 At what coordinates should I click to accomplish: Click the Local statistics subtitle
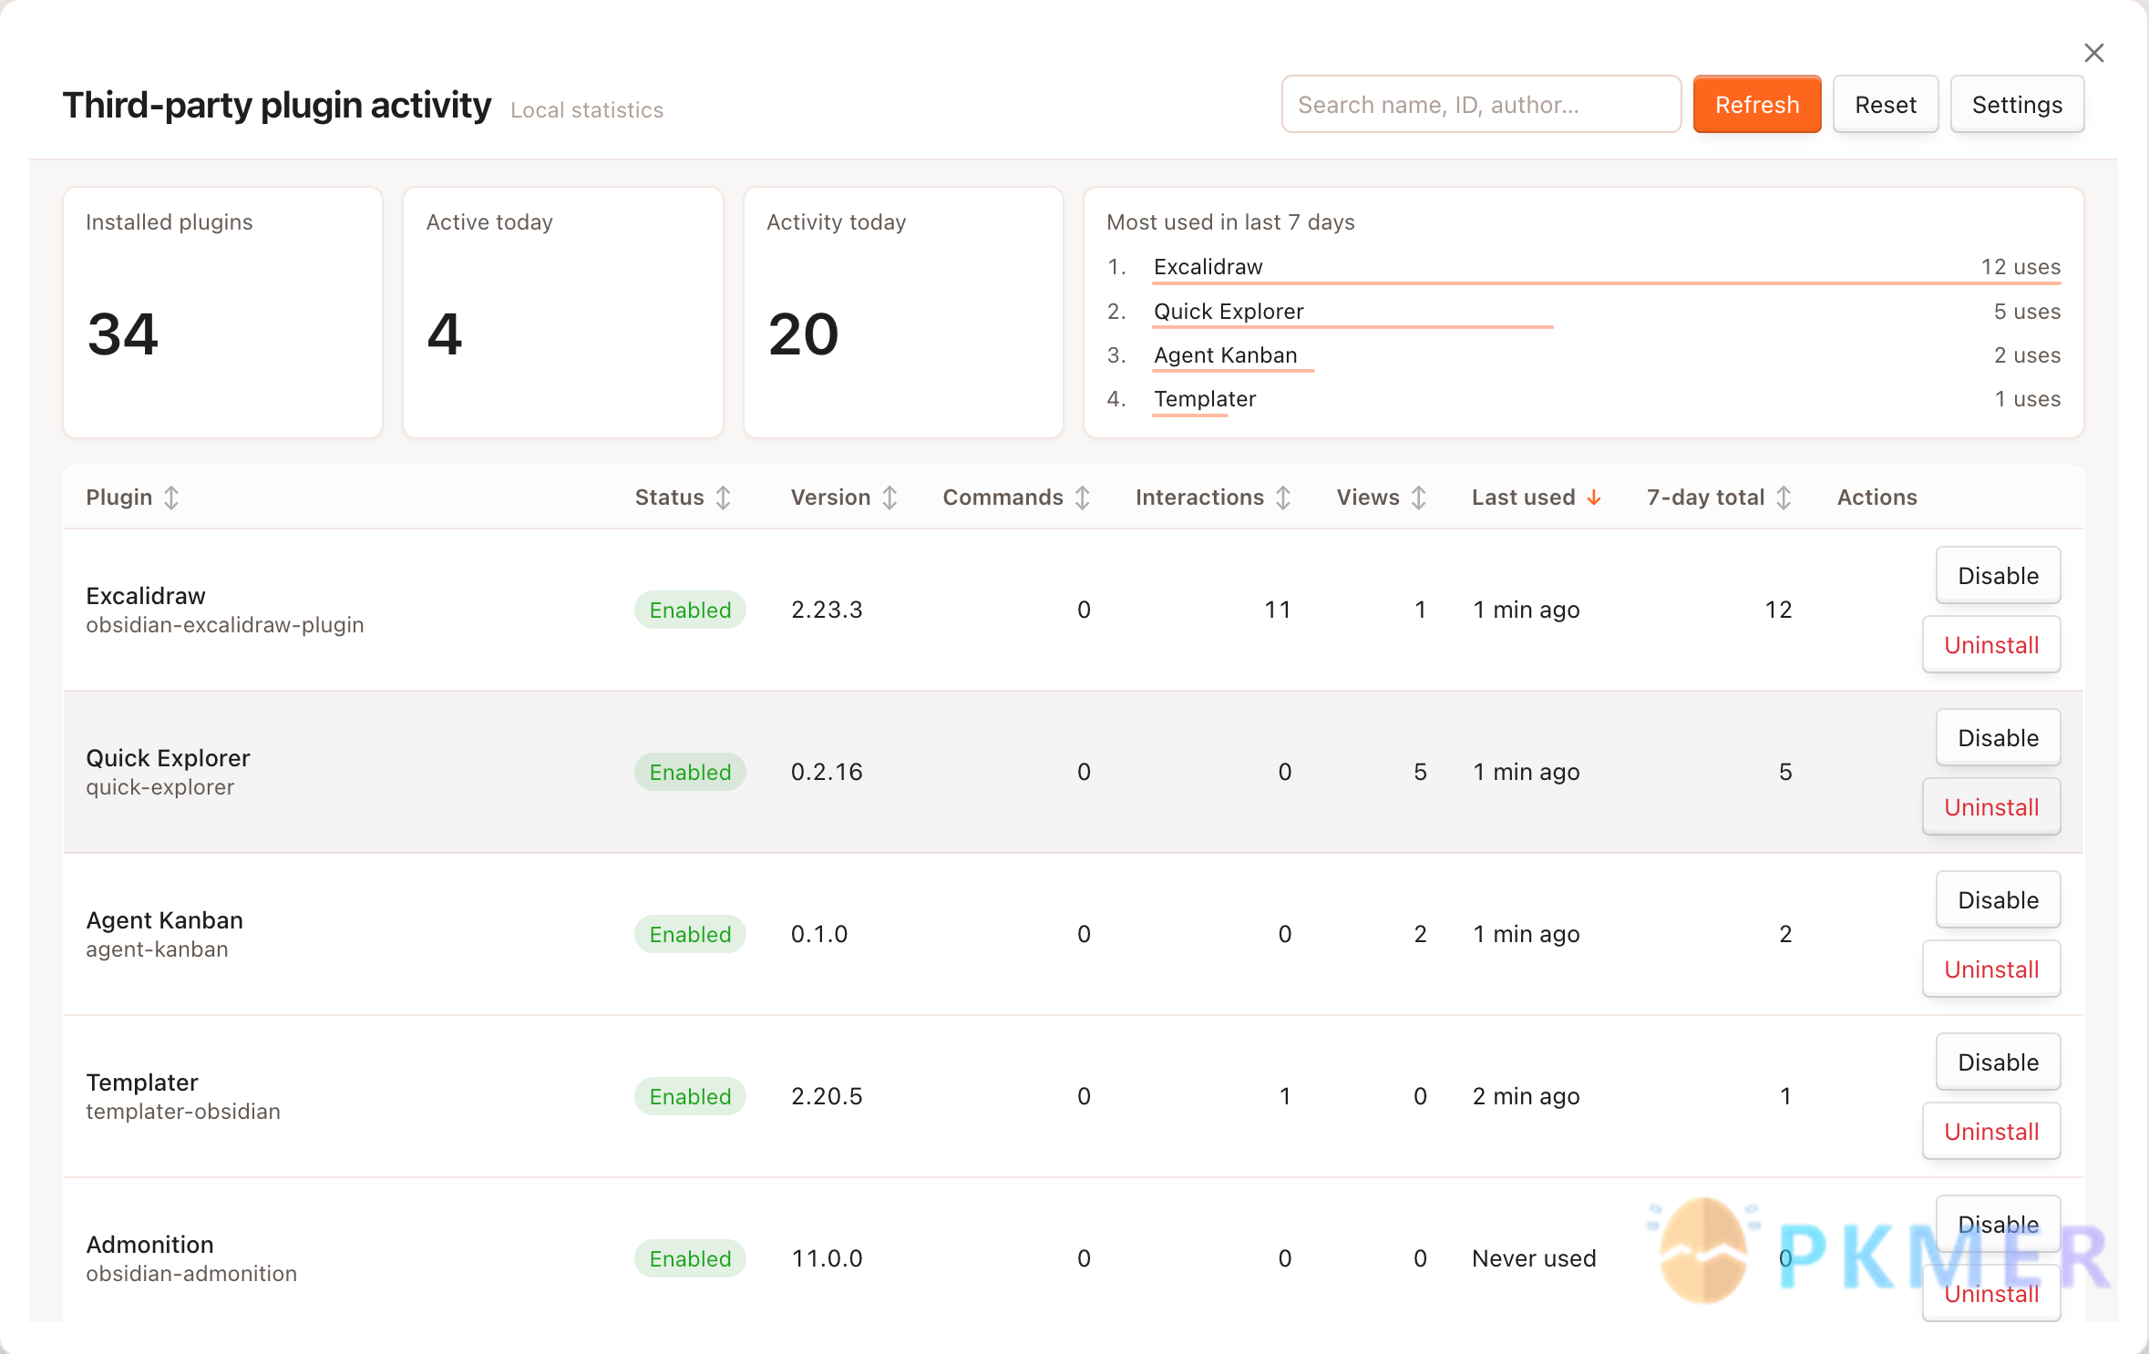[587, 110]
